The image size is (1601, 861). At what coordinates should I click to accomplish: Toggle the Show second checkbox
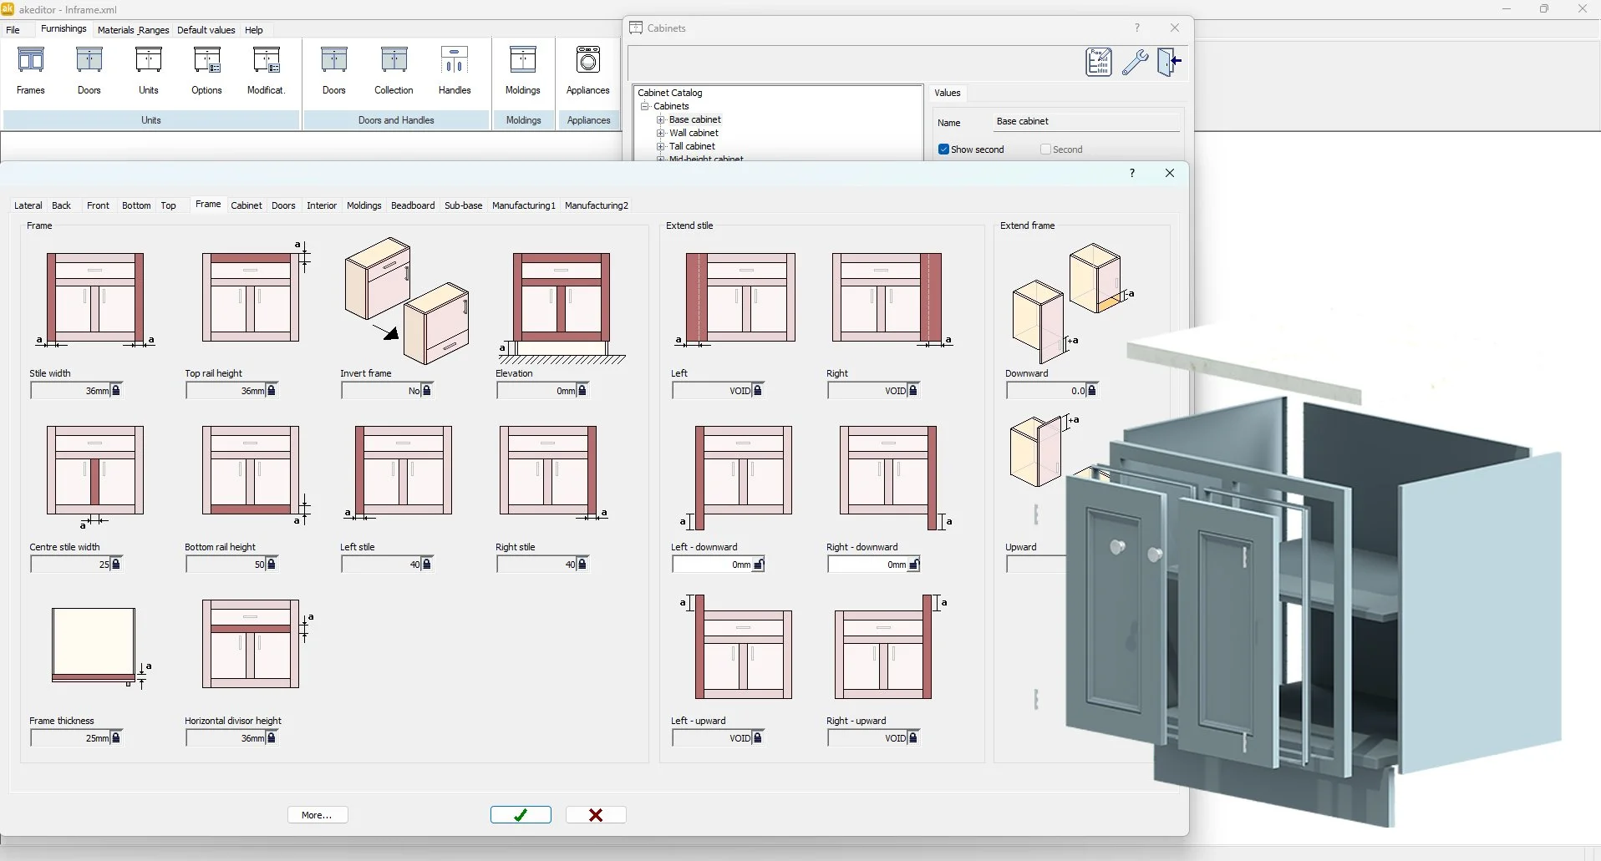click(x=943, y=149)
